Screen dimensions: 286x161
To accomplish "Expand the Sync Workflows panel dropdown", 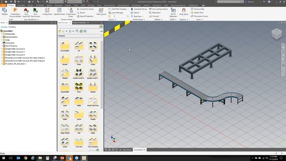I will [x=31, y=19].
